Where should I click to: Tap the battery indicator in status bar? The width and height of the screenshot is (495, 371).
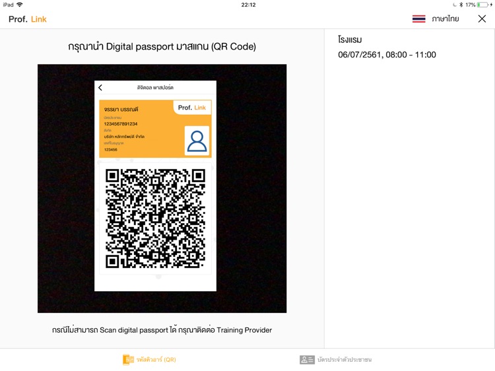484,5
